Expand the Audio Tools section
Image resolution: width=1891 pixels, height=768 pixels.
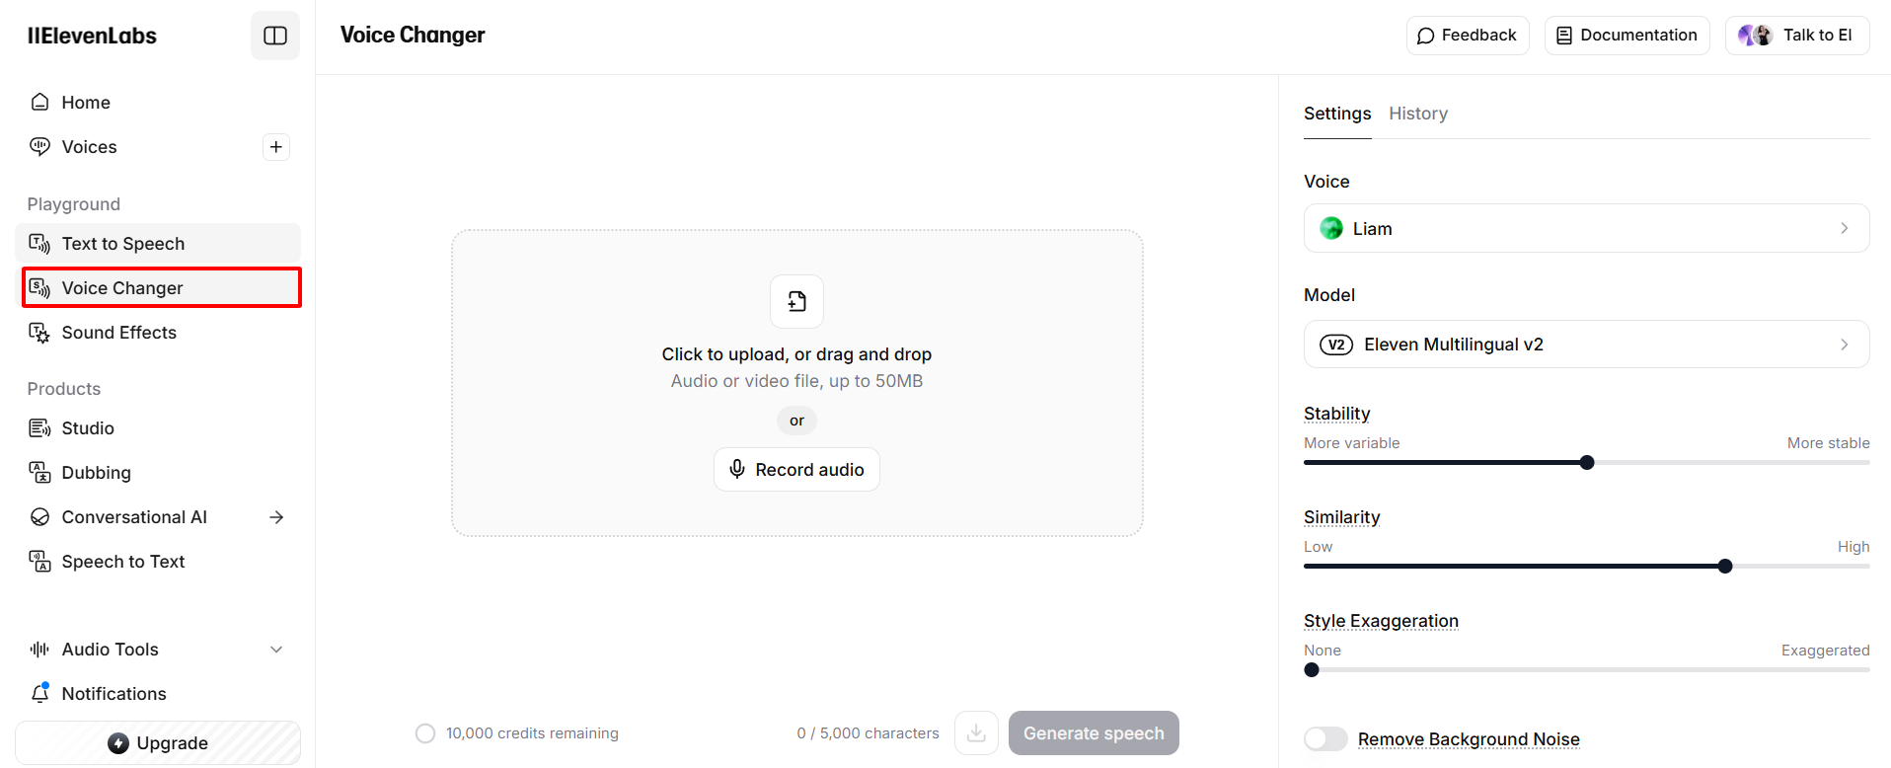point(276,650)
